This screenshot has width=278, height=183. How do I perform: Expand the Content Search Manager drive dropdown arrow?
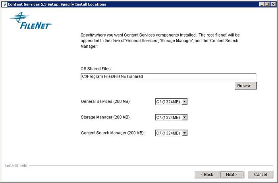185,133
